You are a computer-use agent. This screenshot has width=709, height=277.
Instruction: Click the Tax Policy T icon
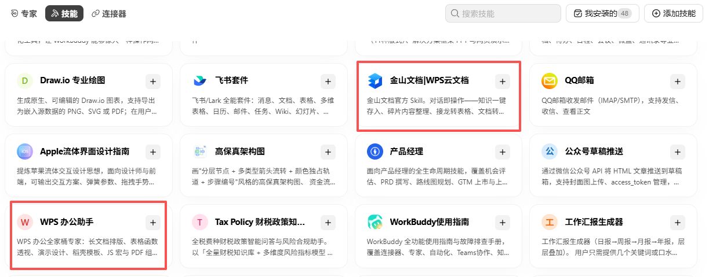[x=200, y=221]
